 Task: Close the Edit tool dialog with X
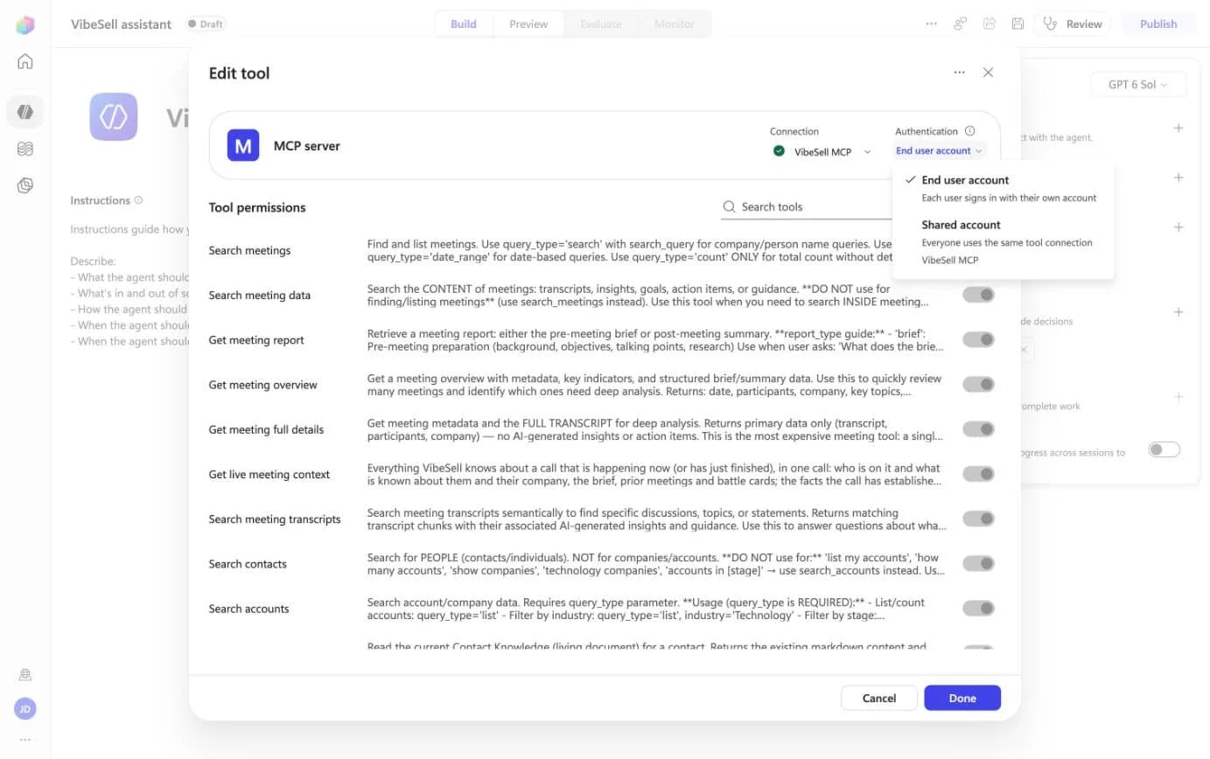[988, 73]
